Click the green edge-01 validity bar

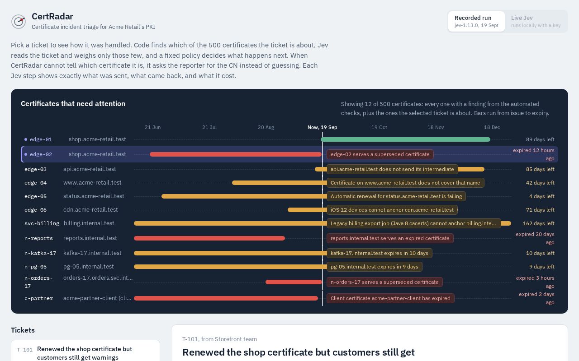(406, 139)
